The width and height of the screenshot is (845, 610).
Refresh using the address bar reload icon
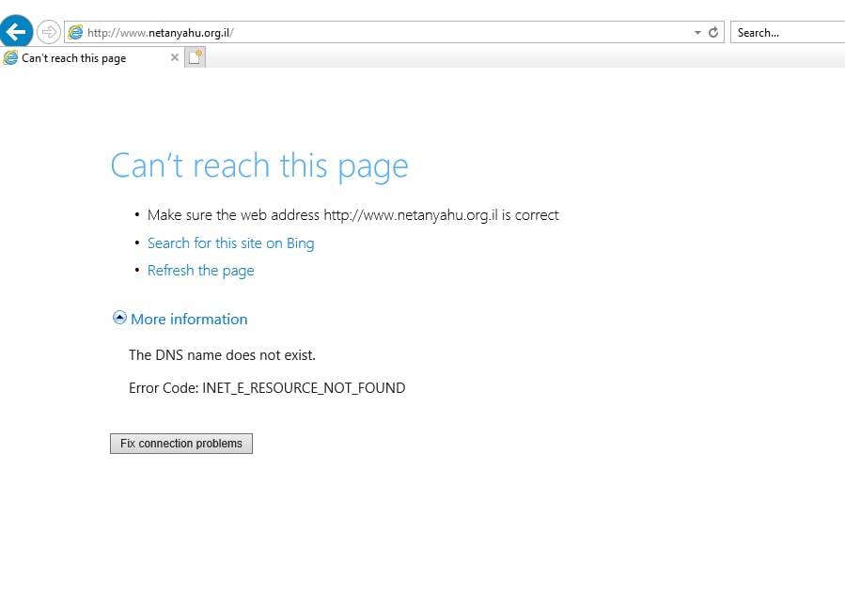[713, 32]
